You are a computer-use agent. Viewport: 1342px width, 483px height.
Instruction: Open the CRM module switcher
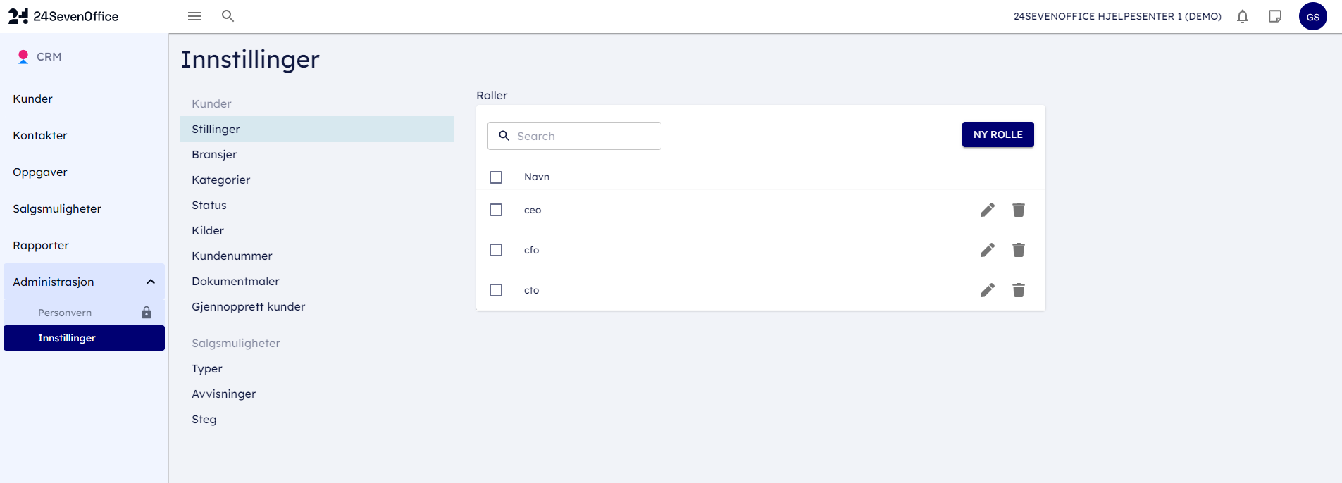click(40, 56)
